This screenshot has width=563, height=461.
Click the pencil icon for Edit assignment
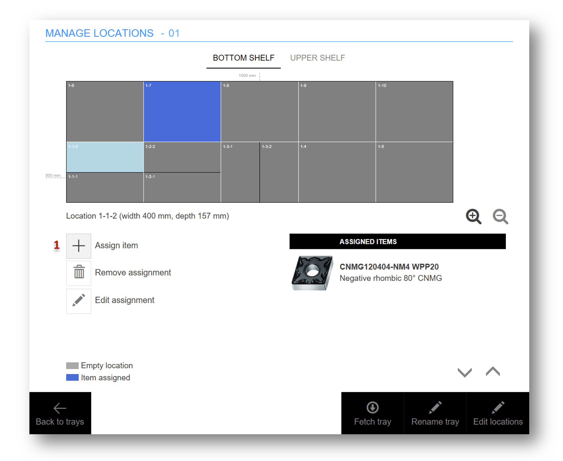pyautogui.click(x=79, y=300)
